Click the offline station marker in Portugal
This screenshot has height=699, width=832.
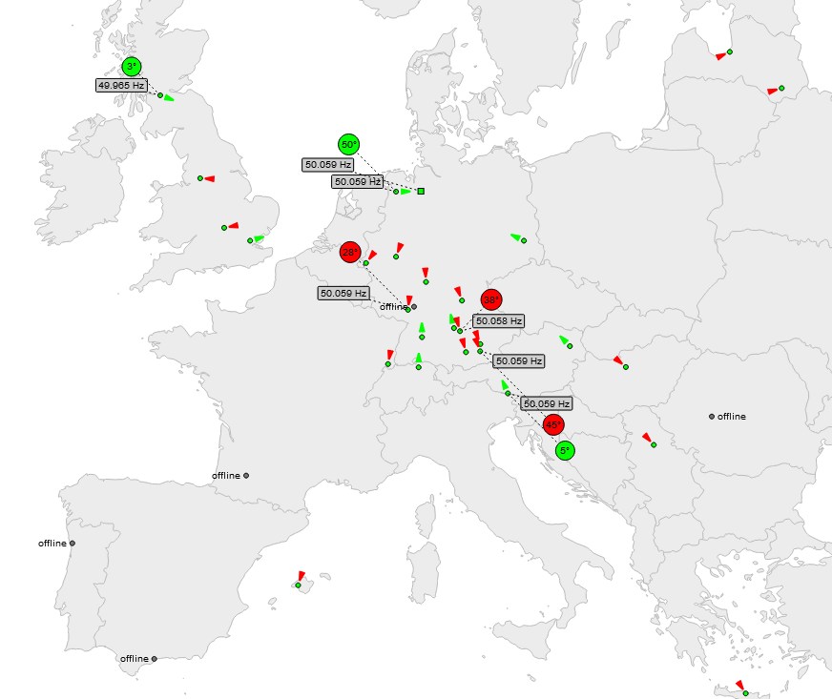pos(73,544)
